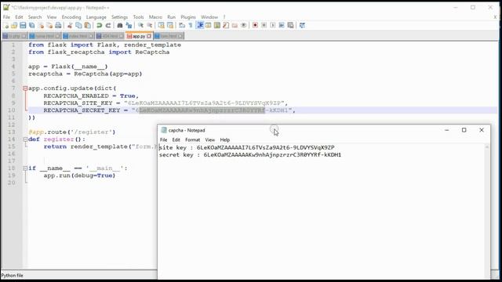Screen dimensions: 502x282
Task: Click RECAPTCHA_SITE_KEY in the code
Action: 78,103
